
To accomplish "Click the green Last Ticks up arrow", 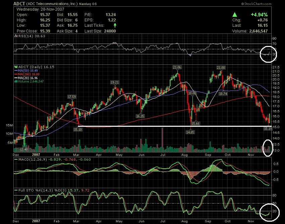I will coord(115,25).
